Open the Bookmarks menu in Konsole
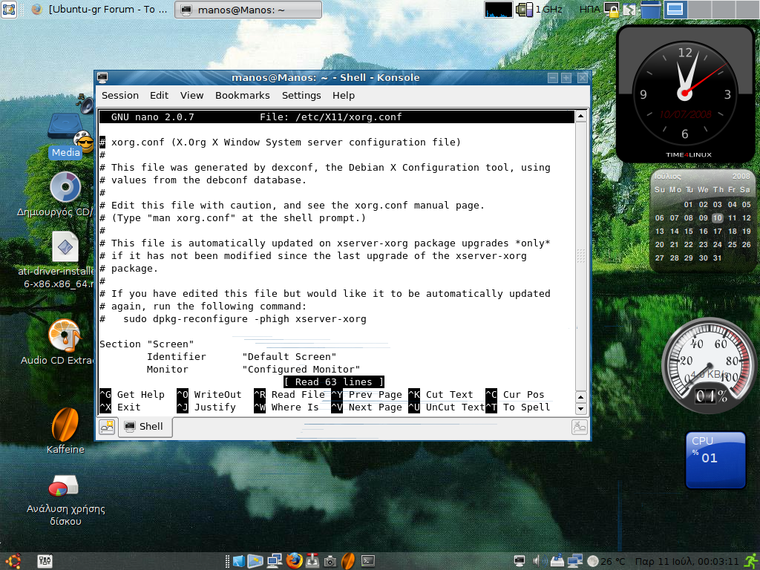This screenshot has width=760, height=570. [x=242, y=95]
